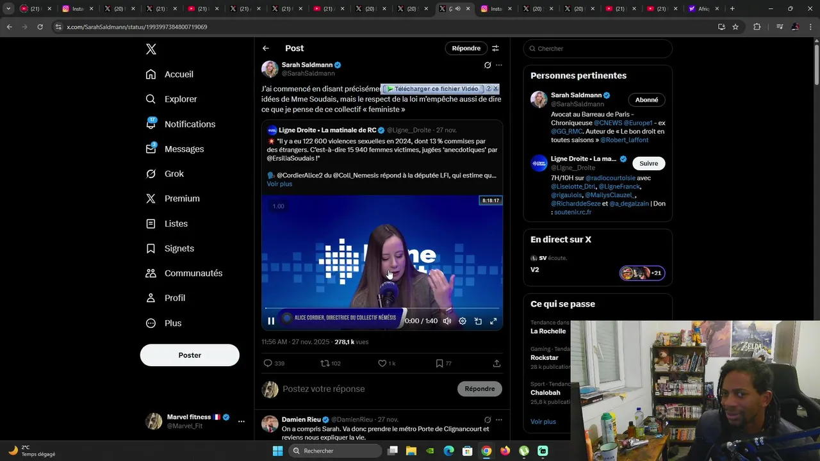820x461 pixels.
Task: Open the more options ellipsis on Sarah Saldmann's post
Action: [499, 65]
